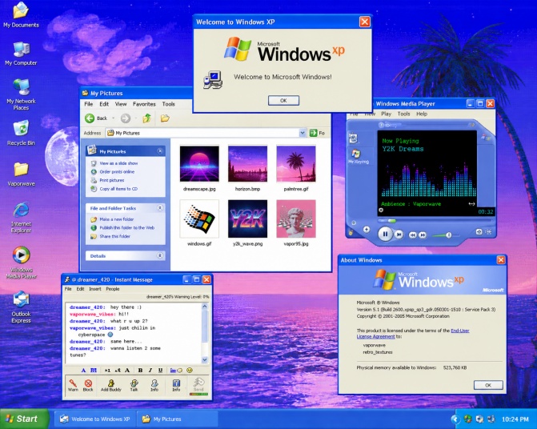Expand the Details panel in My Pictures

(160, 256)
